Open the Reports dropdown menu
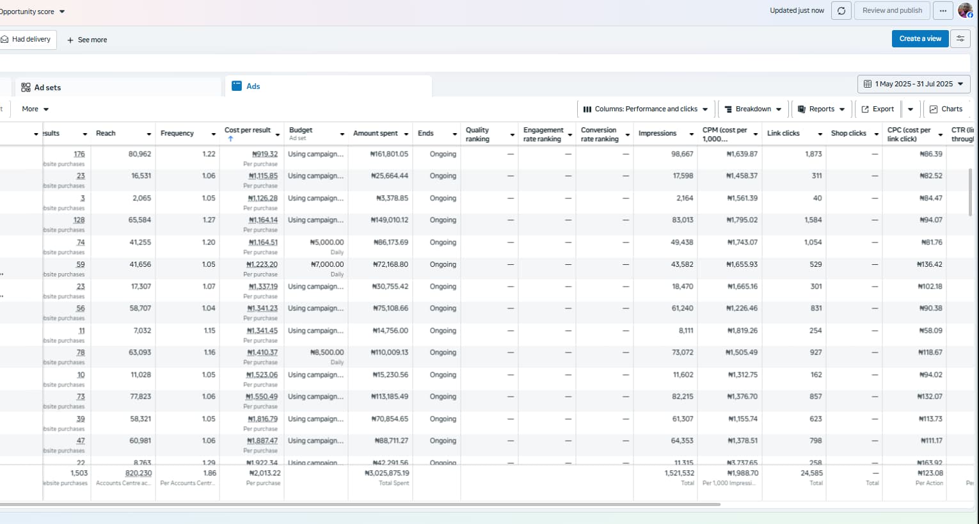The image size is (979, 524). 821,109
